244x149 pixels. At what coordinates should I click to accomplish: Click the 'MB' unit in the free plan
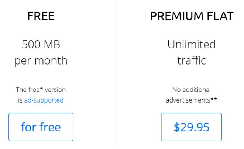point(52,45)
